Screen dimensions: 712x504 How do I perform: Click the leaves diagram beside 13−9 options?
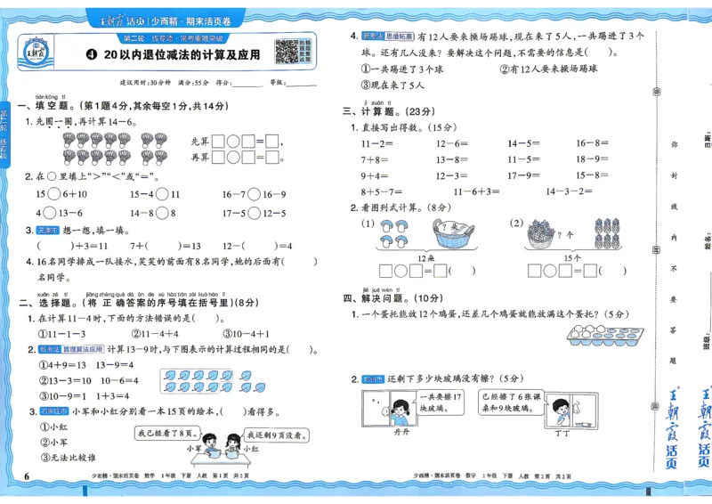pyautogui.click(x=213, y=381)
